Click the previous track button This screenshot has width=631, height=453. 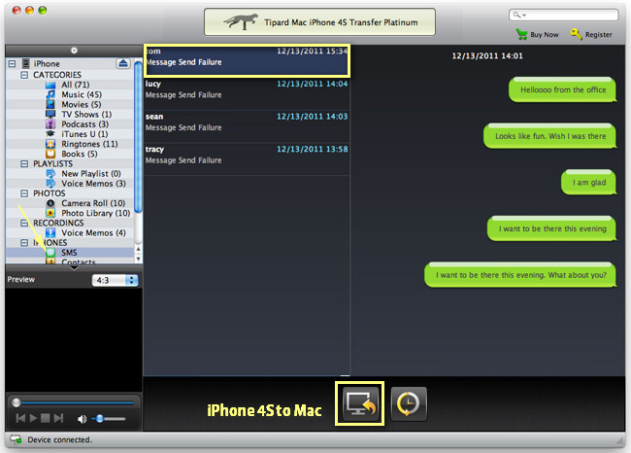[x=20, y=418]
